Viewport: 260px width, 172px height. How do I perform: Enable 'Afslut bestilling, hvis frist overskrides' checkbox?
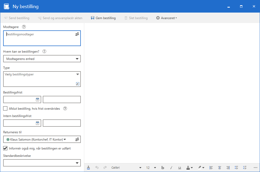click(5, 108)
